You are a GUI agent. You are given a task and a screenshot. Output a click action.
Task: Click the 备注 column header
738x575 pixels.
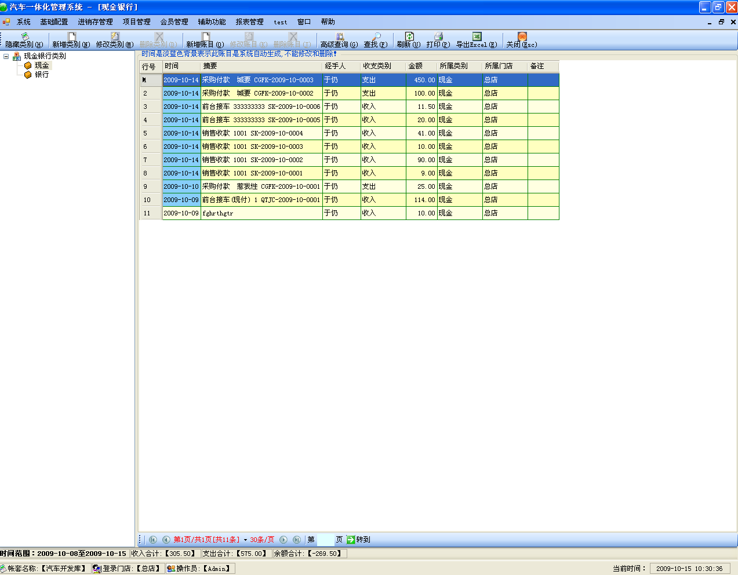click(x=543, y=66)
